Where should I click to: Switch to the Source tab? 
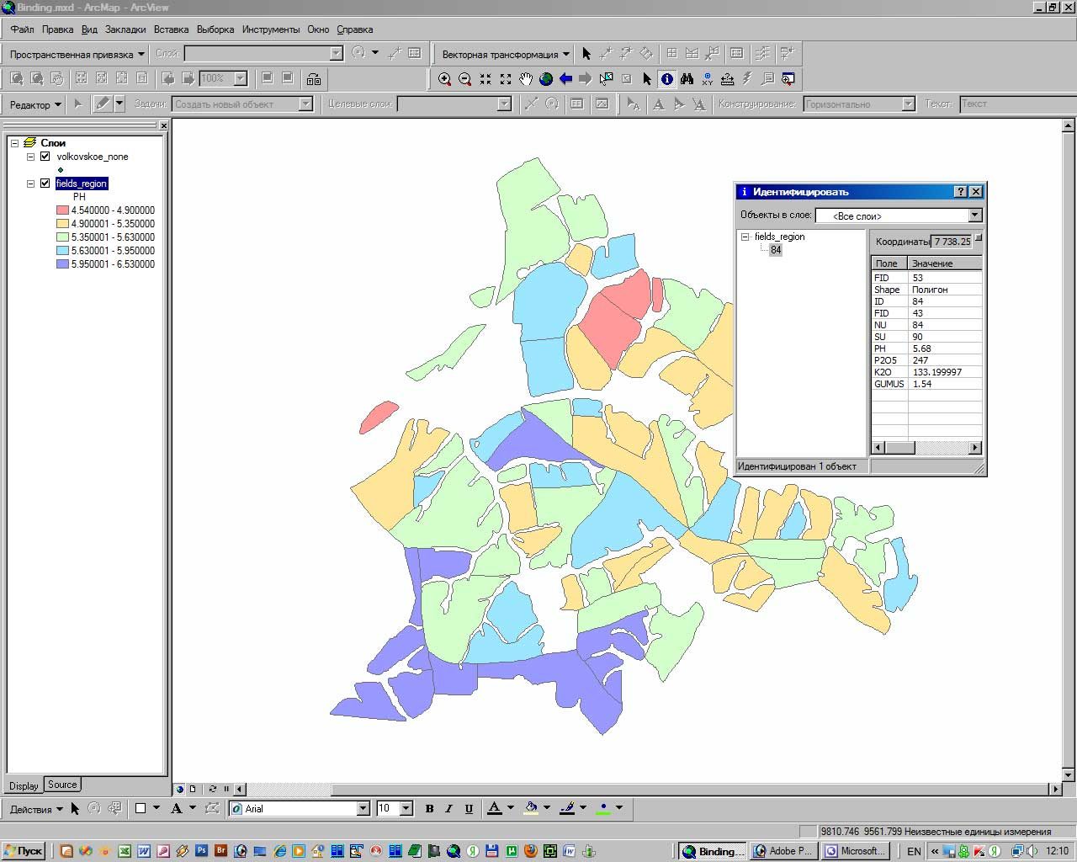tap(62, 785)
